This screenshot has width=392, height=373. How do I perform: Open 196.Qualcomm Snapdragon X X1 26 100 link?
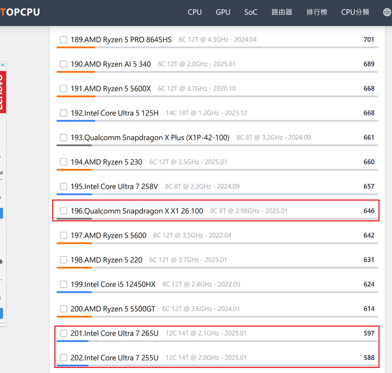137,211
